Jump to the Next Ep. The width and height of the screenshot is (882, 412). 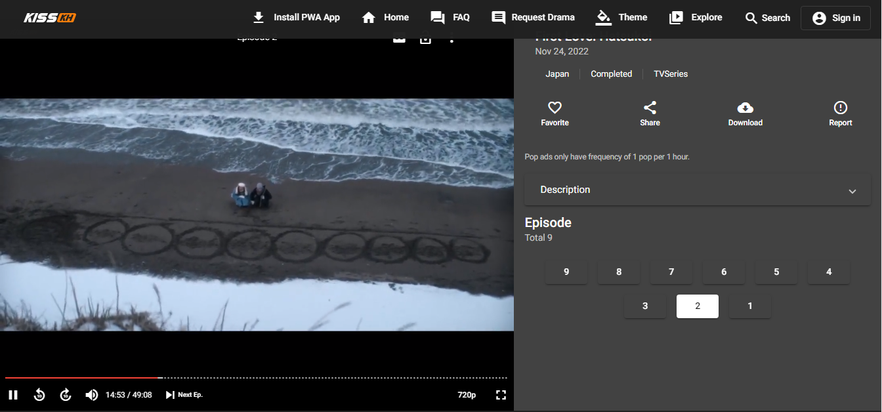(x=184, y=395)
